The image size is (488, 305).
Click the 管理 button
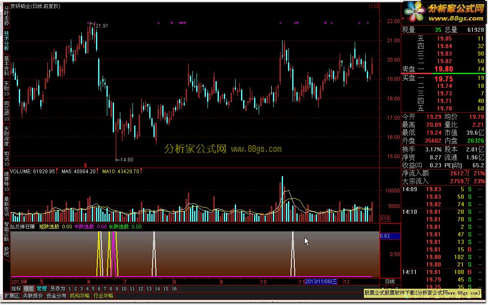click(x=42, y=289)
